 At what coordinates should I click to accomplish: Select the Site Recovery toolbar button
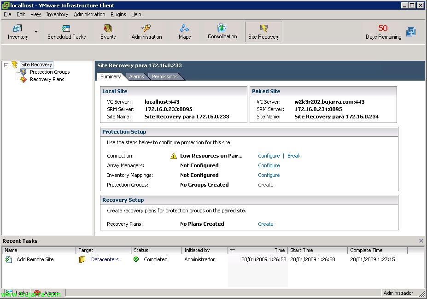(x=263, y=32)
